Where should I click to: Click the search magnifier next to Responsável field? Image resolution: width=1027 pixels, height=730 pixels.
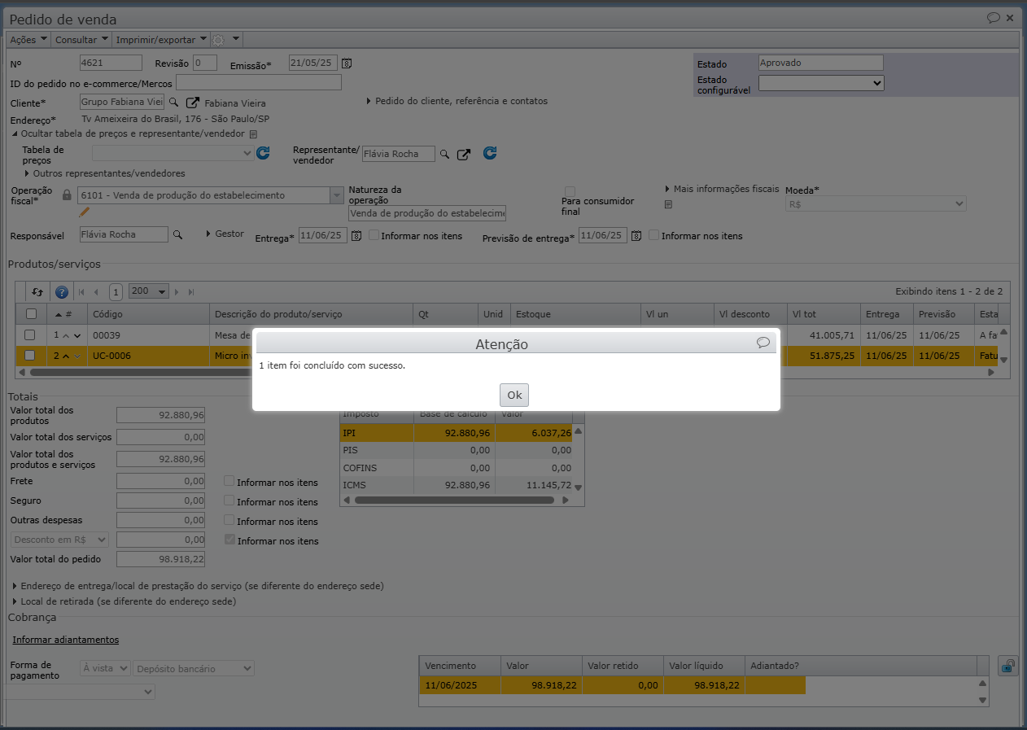tap(177, 234)
